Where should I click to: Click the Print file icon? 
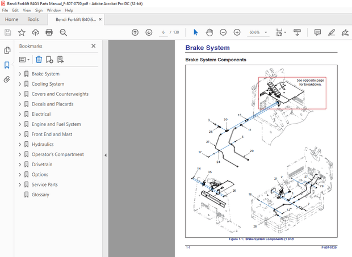point(49,32)
